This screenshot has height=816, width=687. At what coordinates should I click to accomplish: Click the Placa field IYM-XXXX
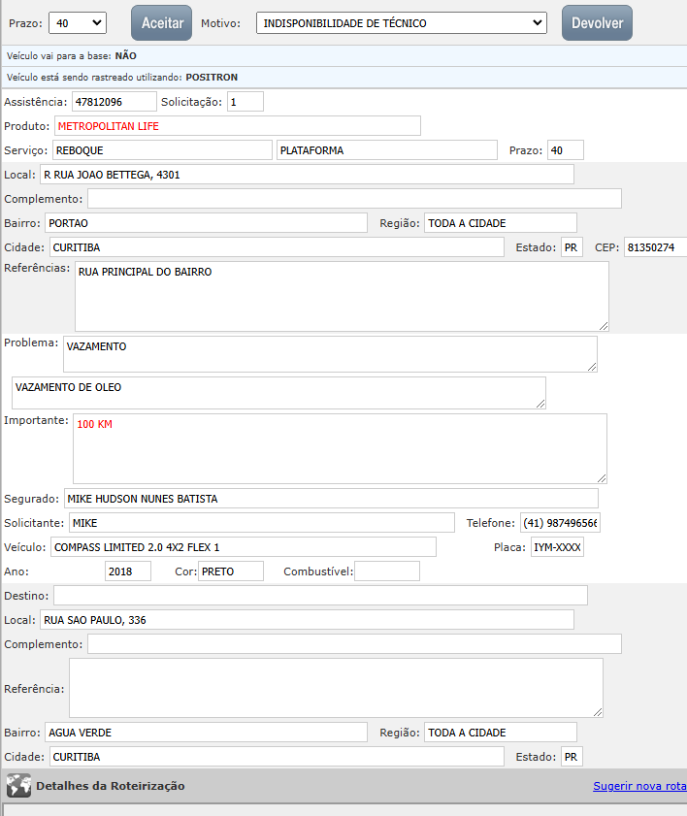pyautogui.click(x=557, y=547)
